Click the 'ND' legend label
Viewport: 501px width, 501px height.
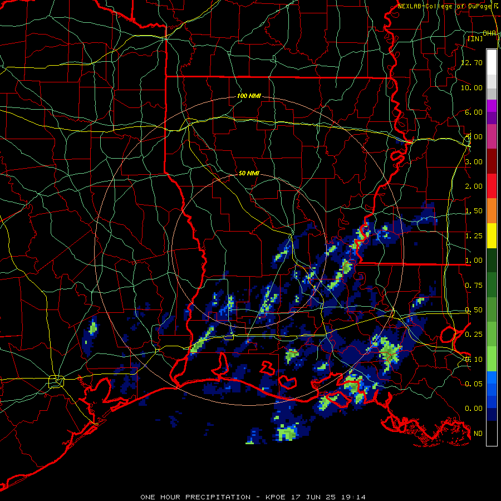[x=478, y=434]
